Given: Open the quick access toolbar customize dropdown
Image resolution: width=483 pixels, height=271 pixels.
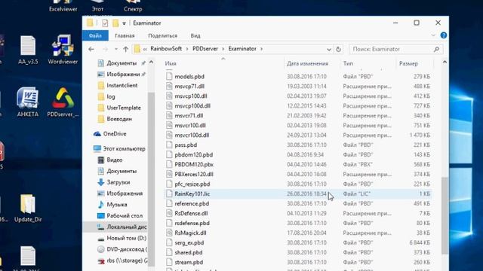Looking at the screenshot, I should click(124, 23).
